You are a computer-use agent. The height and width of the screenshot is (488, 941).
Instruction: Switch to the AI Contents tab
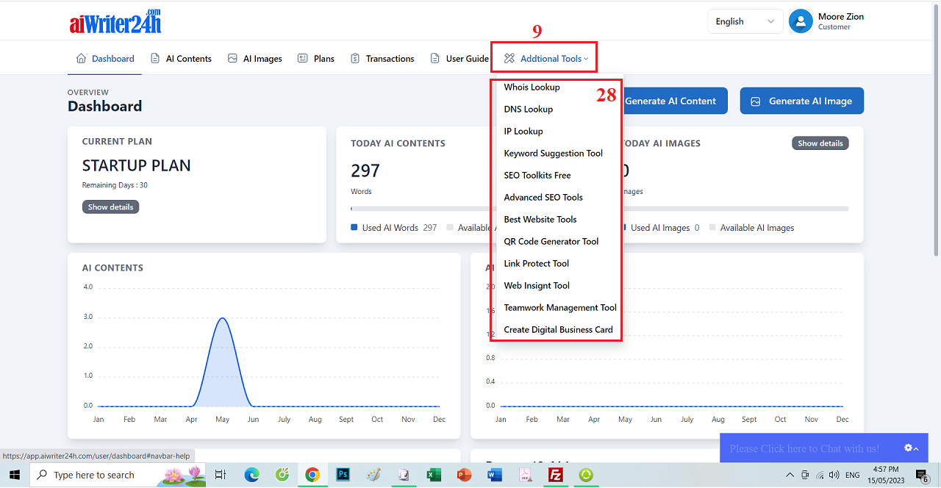click(181, 59)
